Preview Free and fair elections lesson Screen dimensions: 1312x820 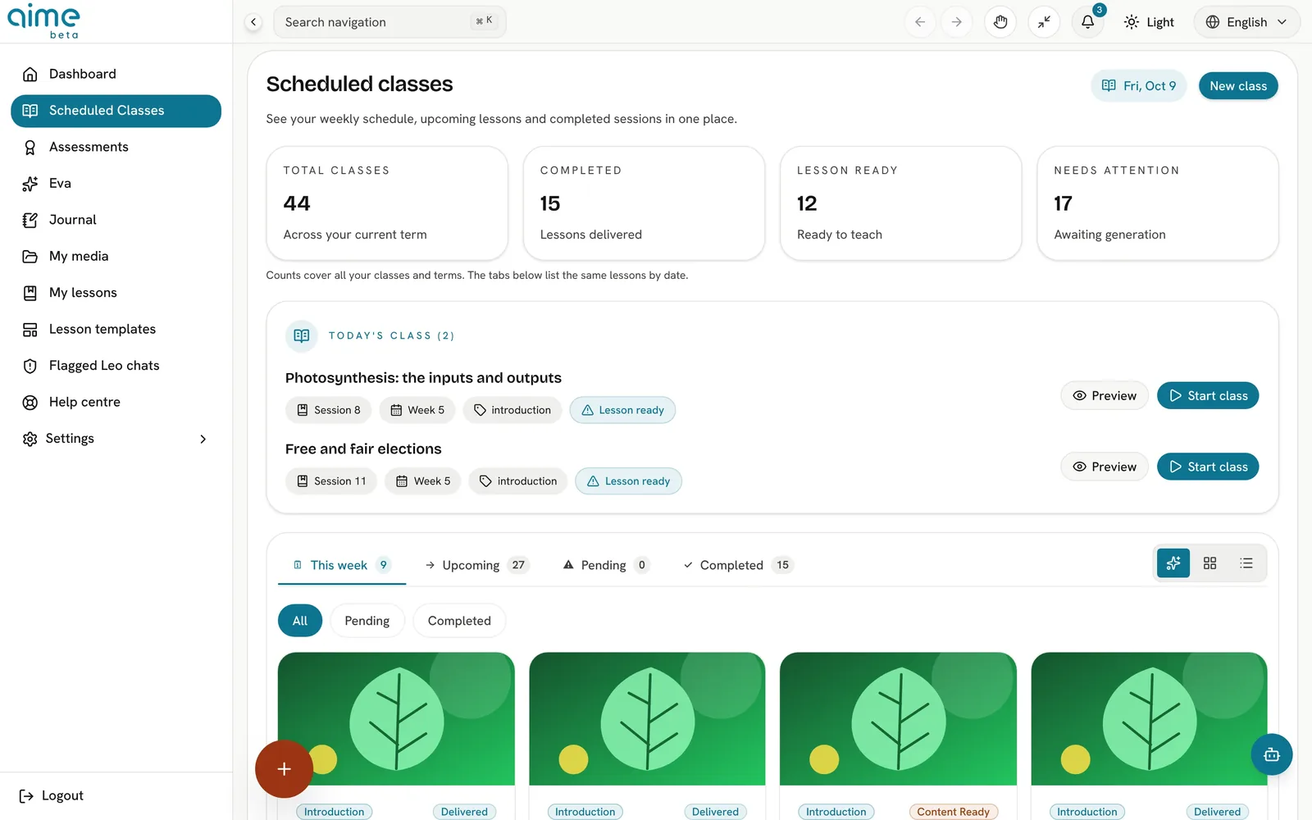[x=1105, y=467]
